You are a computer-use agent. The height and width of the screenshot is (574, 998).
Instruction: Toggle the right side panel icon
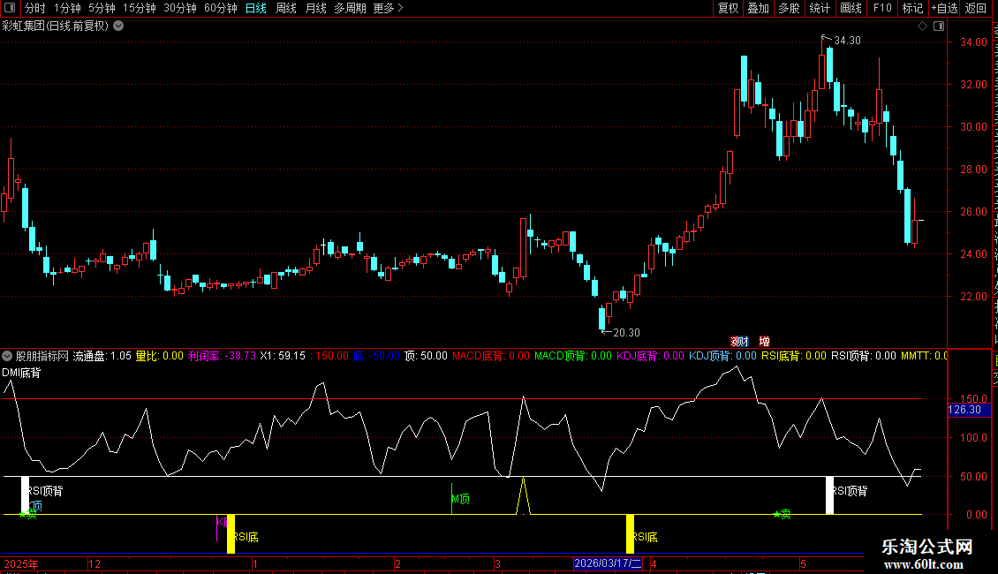coord(939,26)
